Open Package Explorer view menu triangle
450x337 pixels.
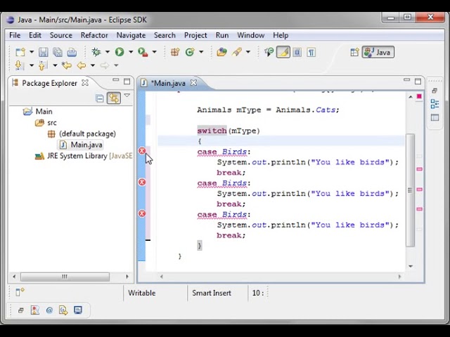pos(127,95)
